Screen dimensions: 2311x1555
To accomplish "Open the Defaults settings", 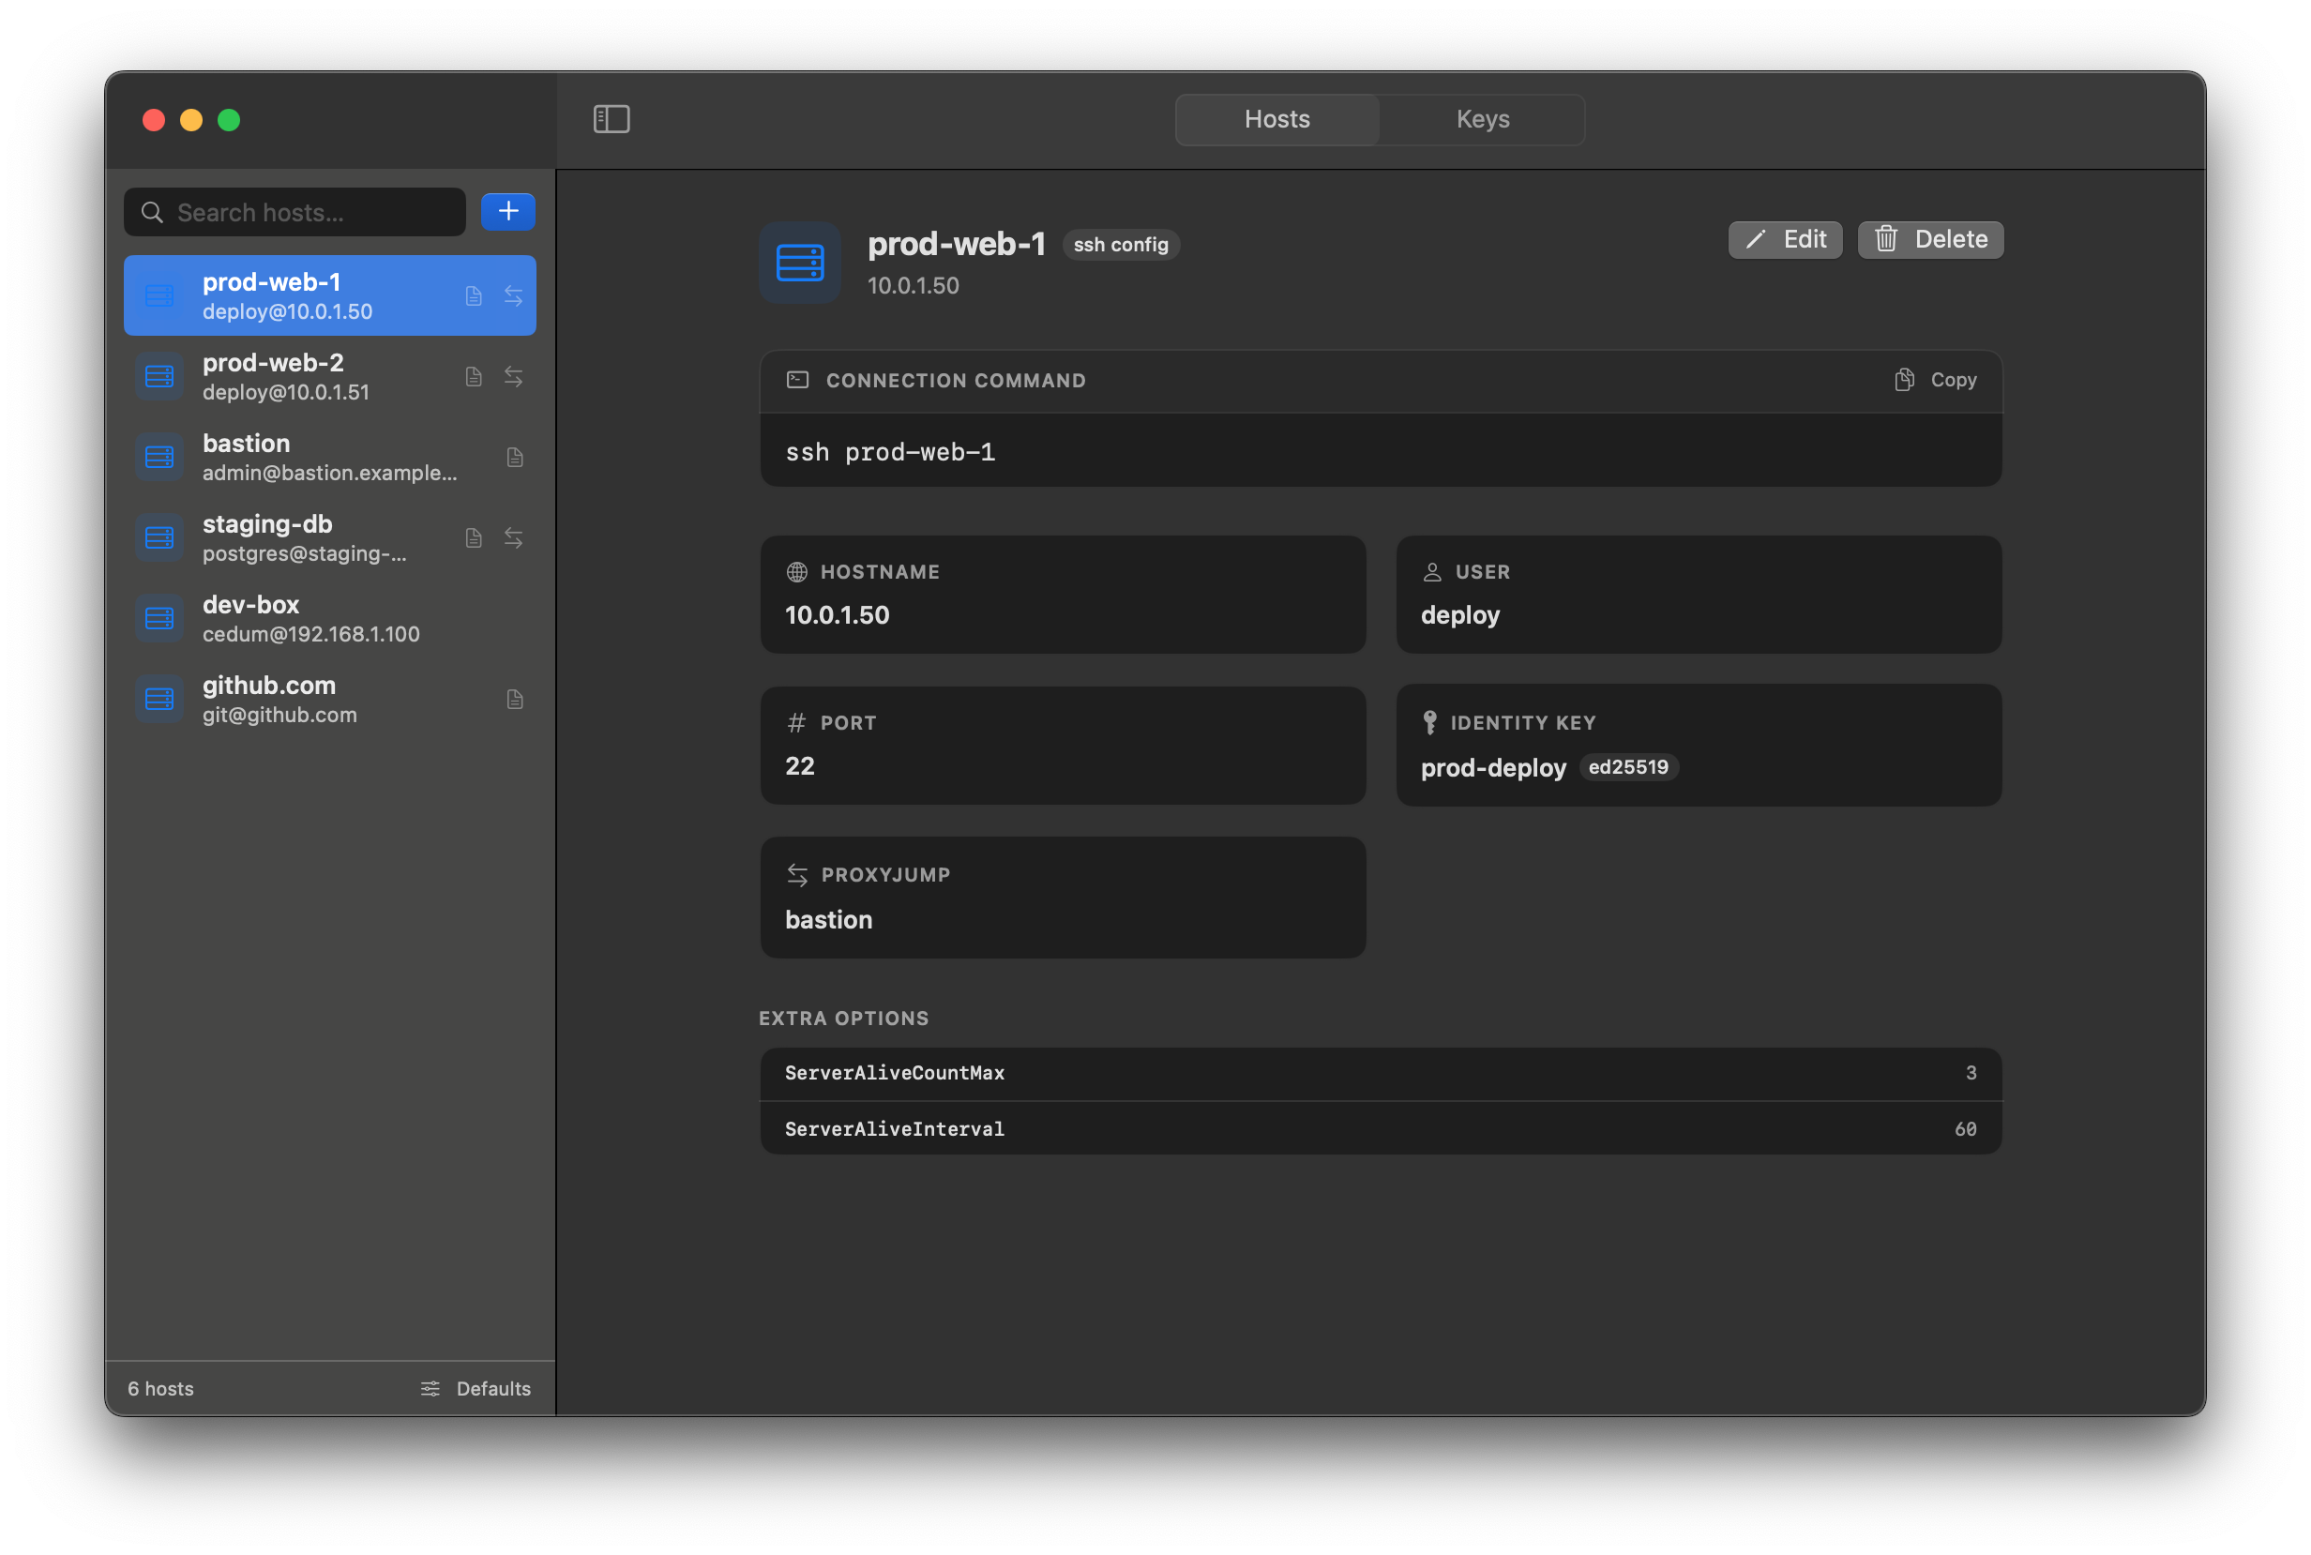I will click(x=476, y=1388).
